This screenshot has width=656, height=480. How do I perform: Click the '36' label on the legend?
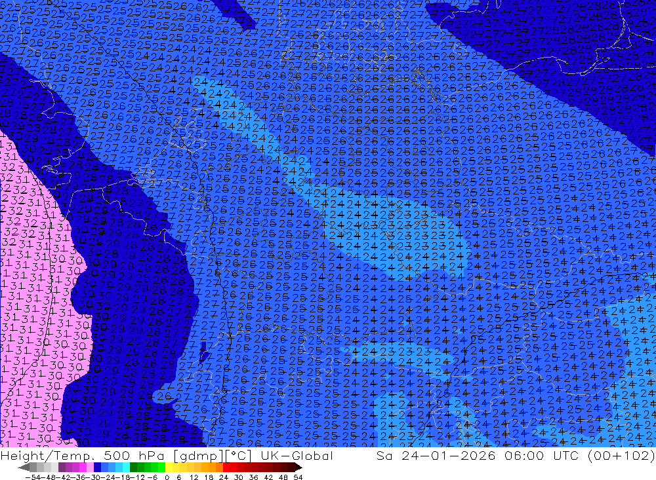pyautogui.click(x=253, y=477)
